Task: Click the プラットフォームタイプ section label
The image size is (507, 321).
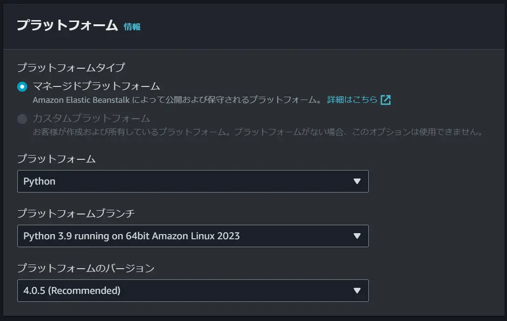Action: [71, 68]
